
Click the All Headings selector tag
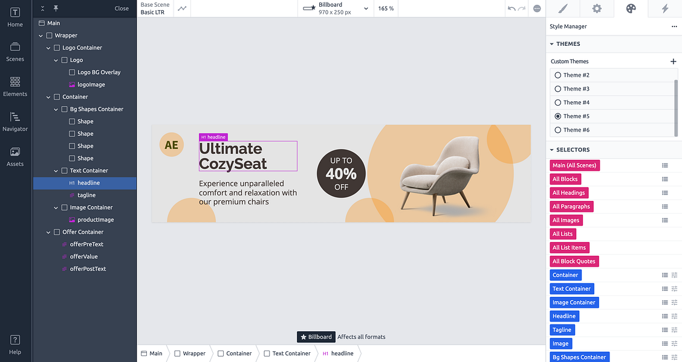click(568, 192)
